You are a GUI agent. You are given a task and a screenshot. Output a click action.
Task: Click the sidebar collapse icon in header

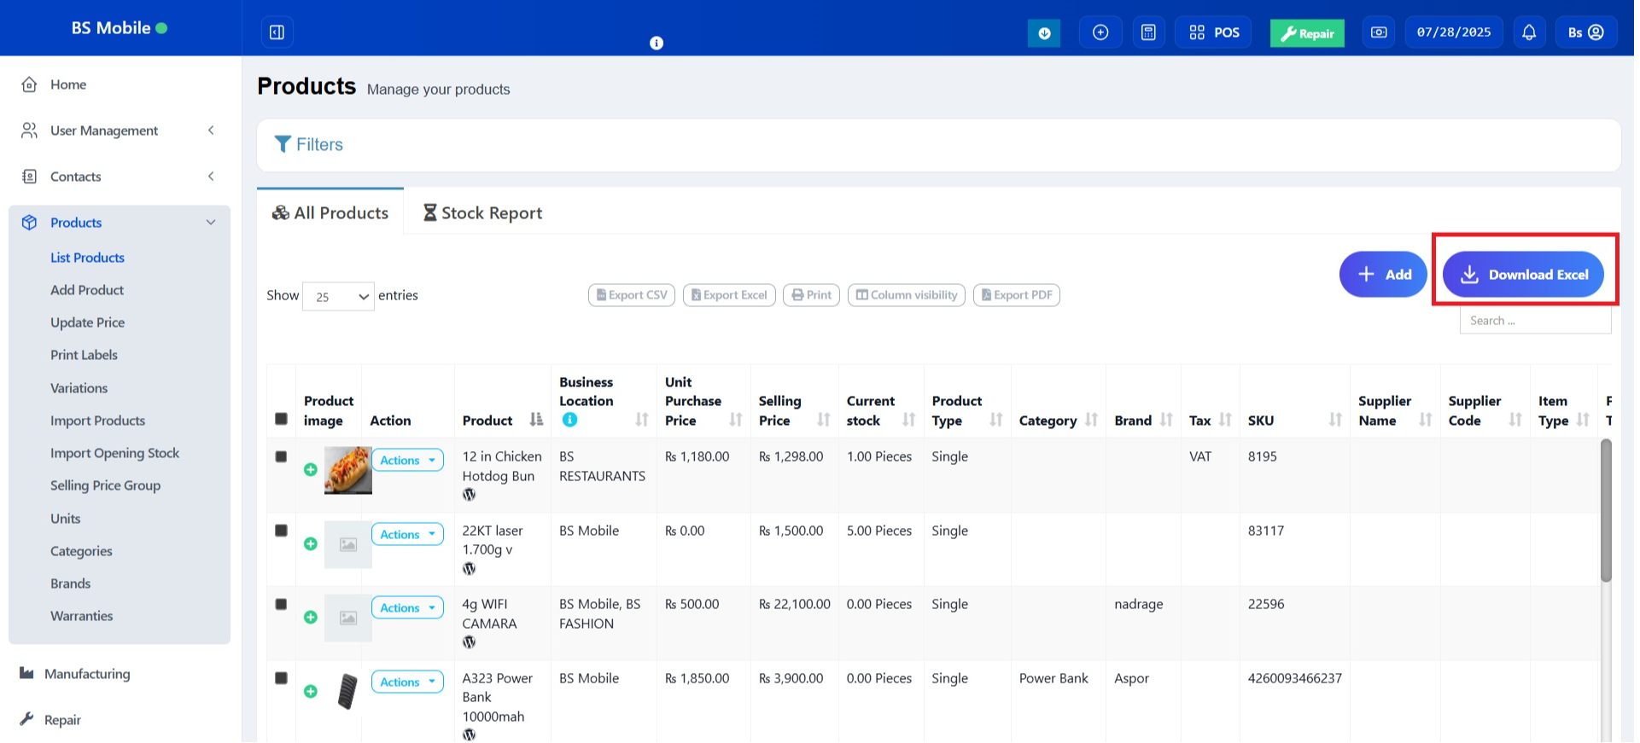(x=277, y=32)
